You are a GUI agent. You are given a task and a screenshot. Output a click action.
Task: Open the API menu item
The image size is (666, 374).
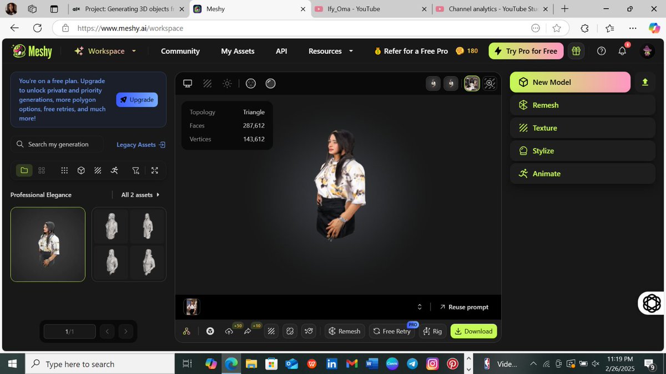coord(281,51)
